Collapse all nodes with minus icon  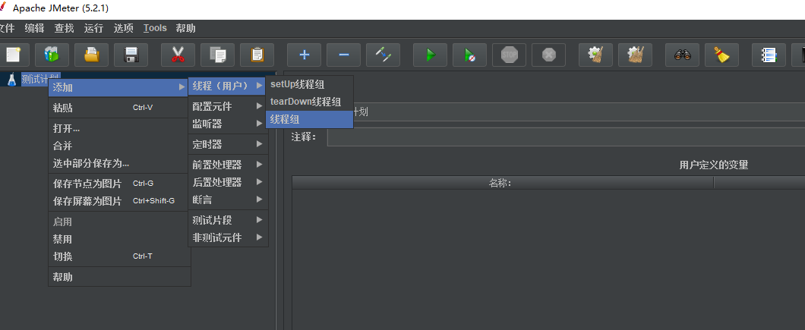coord(344,55)
